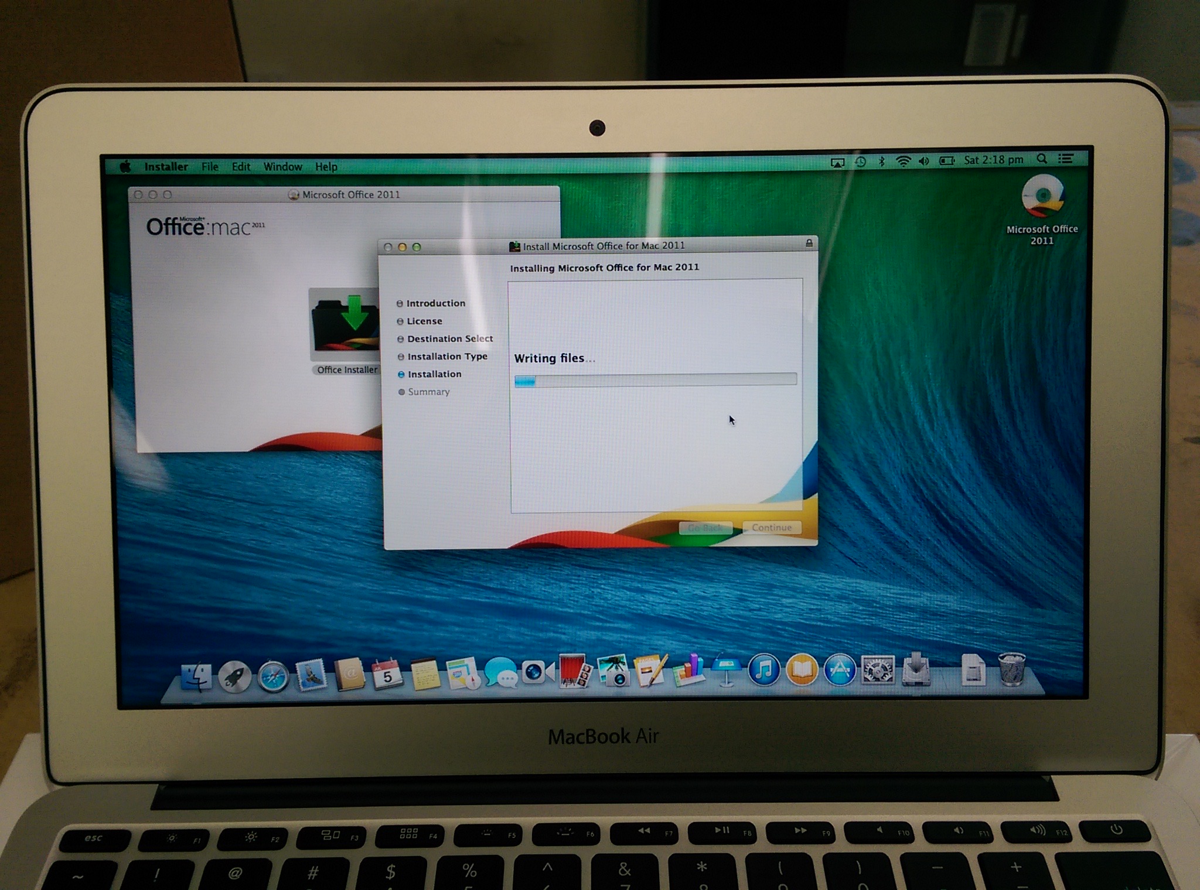Open iBooks orange book icon
This screenshot has width=1200, height=890.
point(802,669)
